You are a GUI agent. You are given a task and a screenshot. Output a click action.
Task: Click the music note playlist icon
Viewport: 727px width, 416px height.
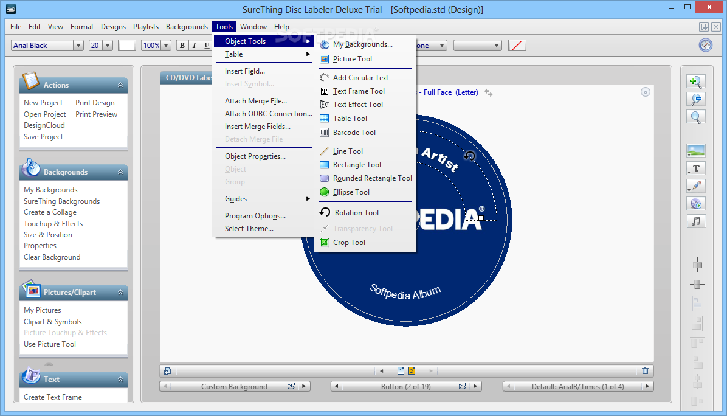[696, 221]
